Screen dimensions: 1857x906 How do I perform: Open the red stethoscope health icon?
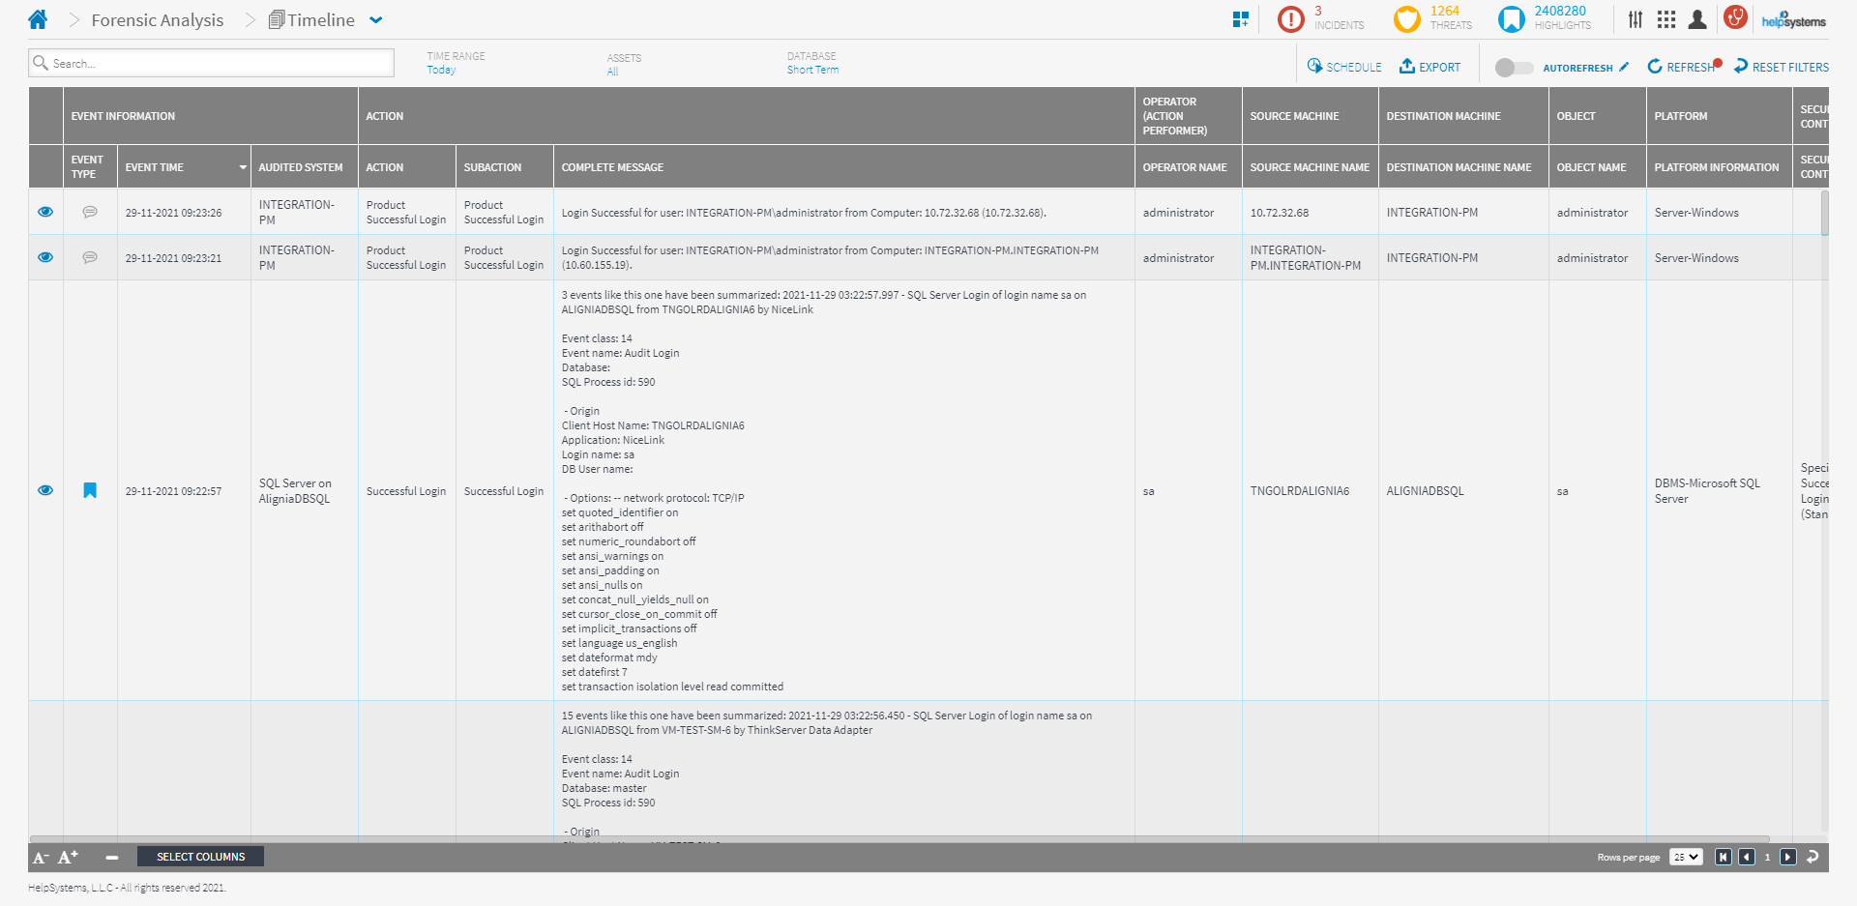point(1735,17)
